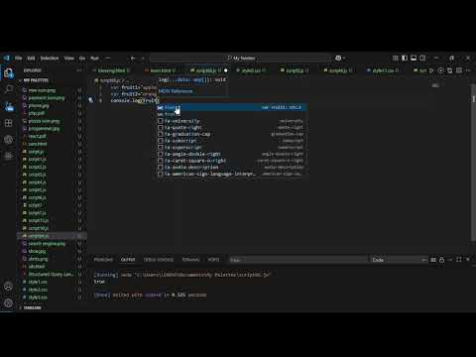Click the lightbulb code action icon
Screen dimensions: 476x357
pyautogui.click(x=90, y=100)
